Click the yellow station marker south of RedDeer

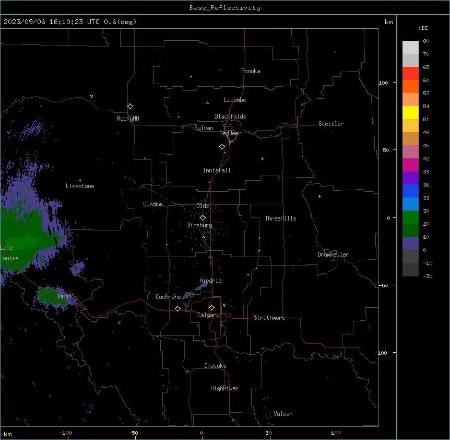(x=222, y=147)
